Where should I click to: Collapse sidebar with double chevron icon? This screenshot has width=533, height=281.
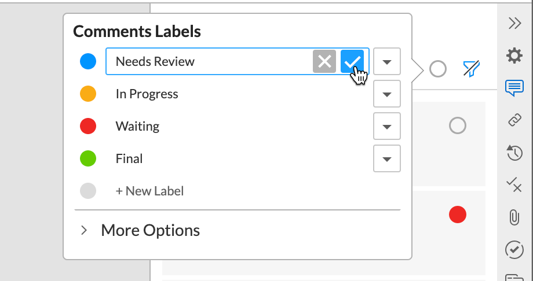point(514,23)
